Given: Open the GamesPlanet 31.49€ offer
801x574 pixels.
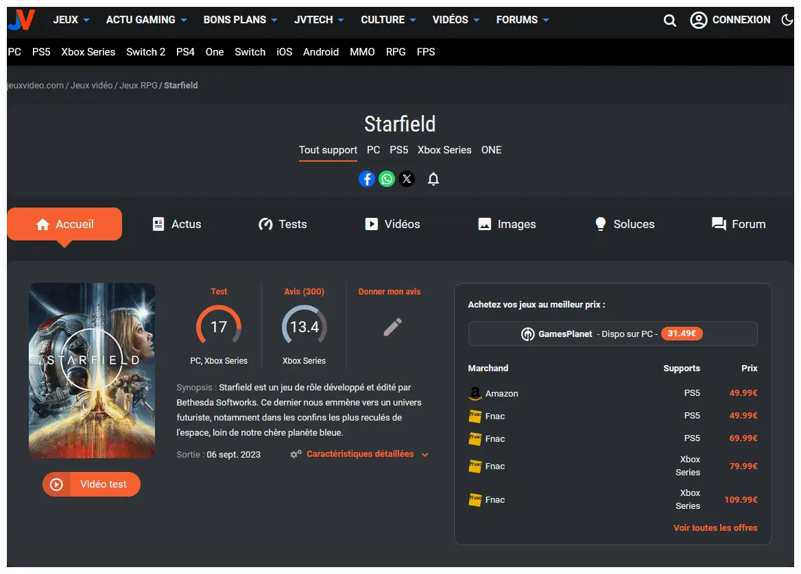Looking at the screenshot, I should [x=612, y=334].
